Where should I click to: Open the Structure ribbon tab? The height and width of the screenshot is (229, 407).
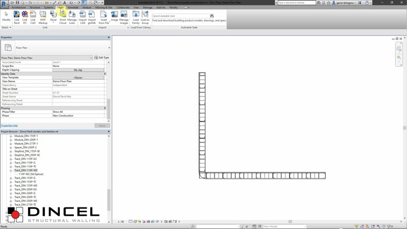(x=35, y=8)
